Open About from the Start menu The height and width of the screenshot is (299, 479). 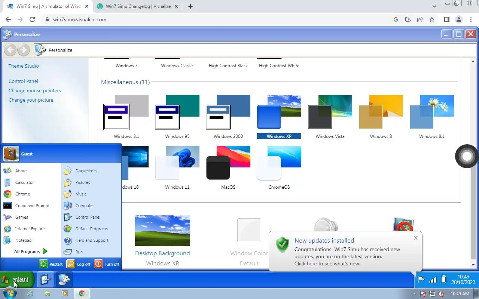[31, 171]
